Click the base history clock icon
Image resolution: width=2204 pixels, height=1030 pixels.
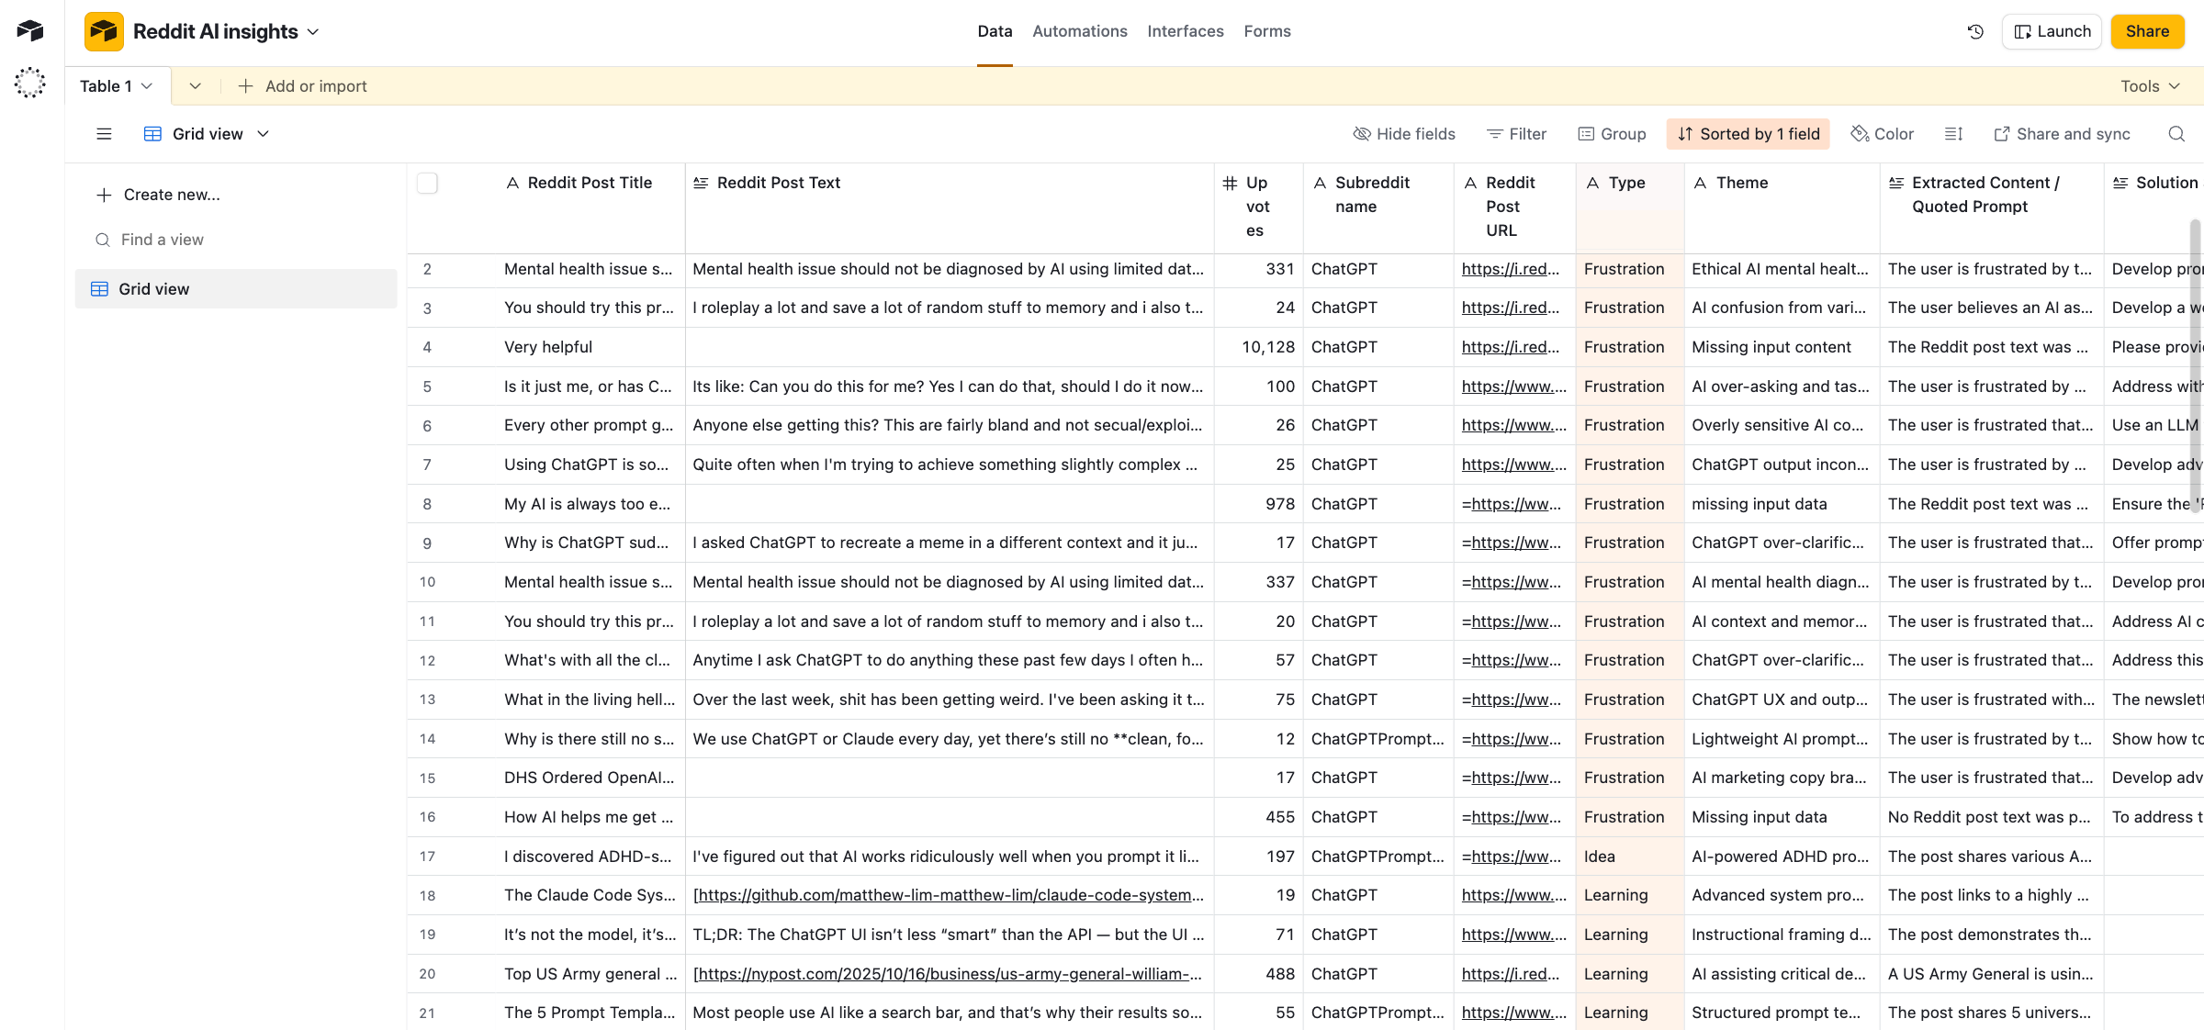pyautogui.click(x=1975, y=31)
